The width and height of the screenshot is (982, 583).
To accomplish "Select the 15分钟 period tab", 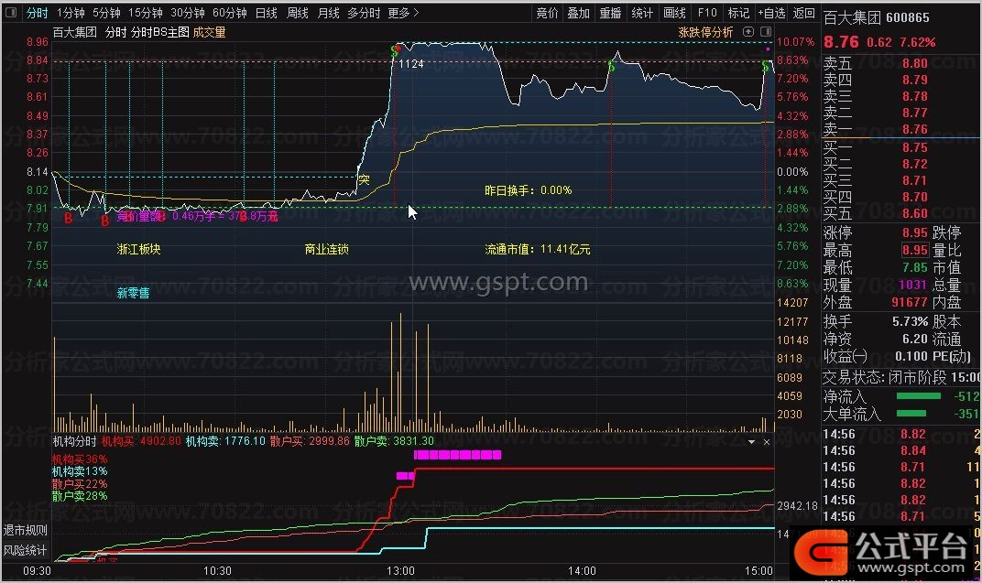I will pos(146,13).
